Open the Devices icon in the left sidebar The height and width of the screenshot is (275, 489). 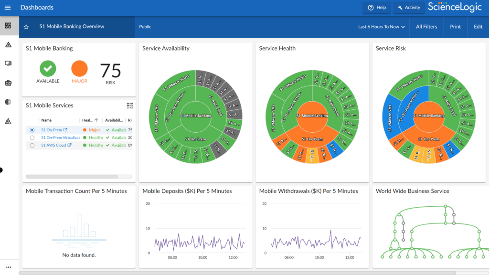[9, 63]
